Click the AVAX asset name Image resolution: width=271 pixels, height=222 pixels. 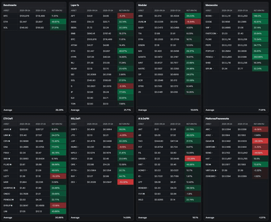(x=74, y=22)
